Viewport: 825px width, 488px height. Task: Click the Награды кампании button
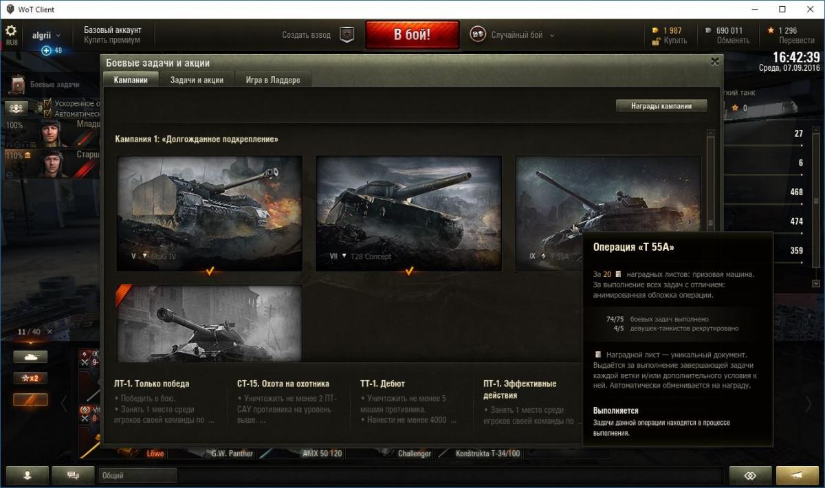661,106
